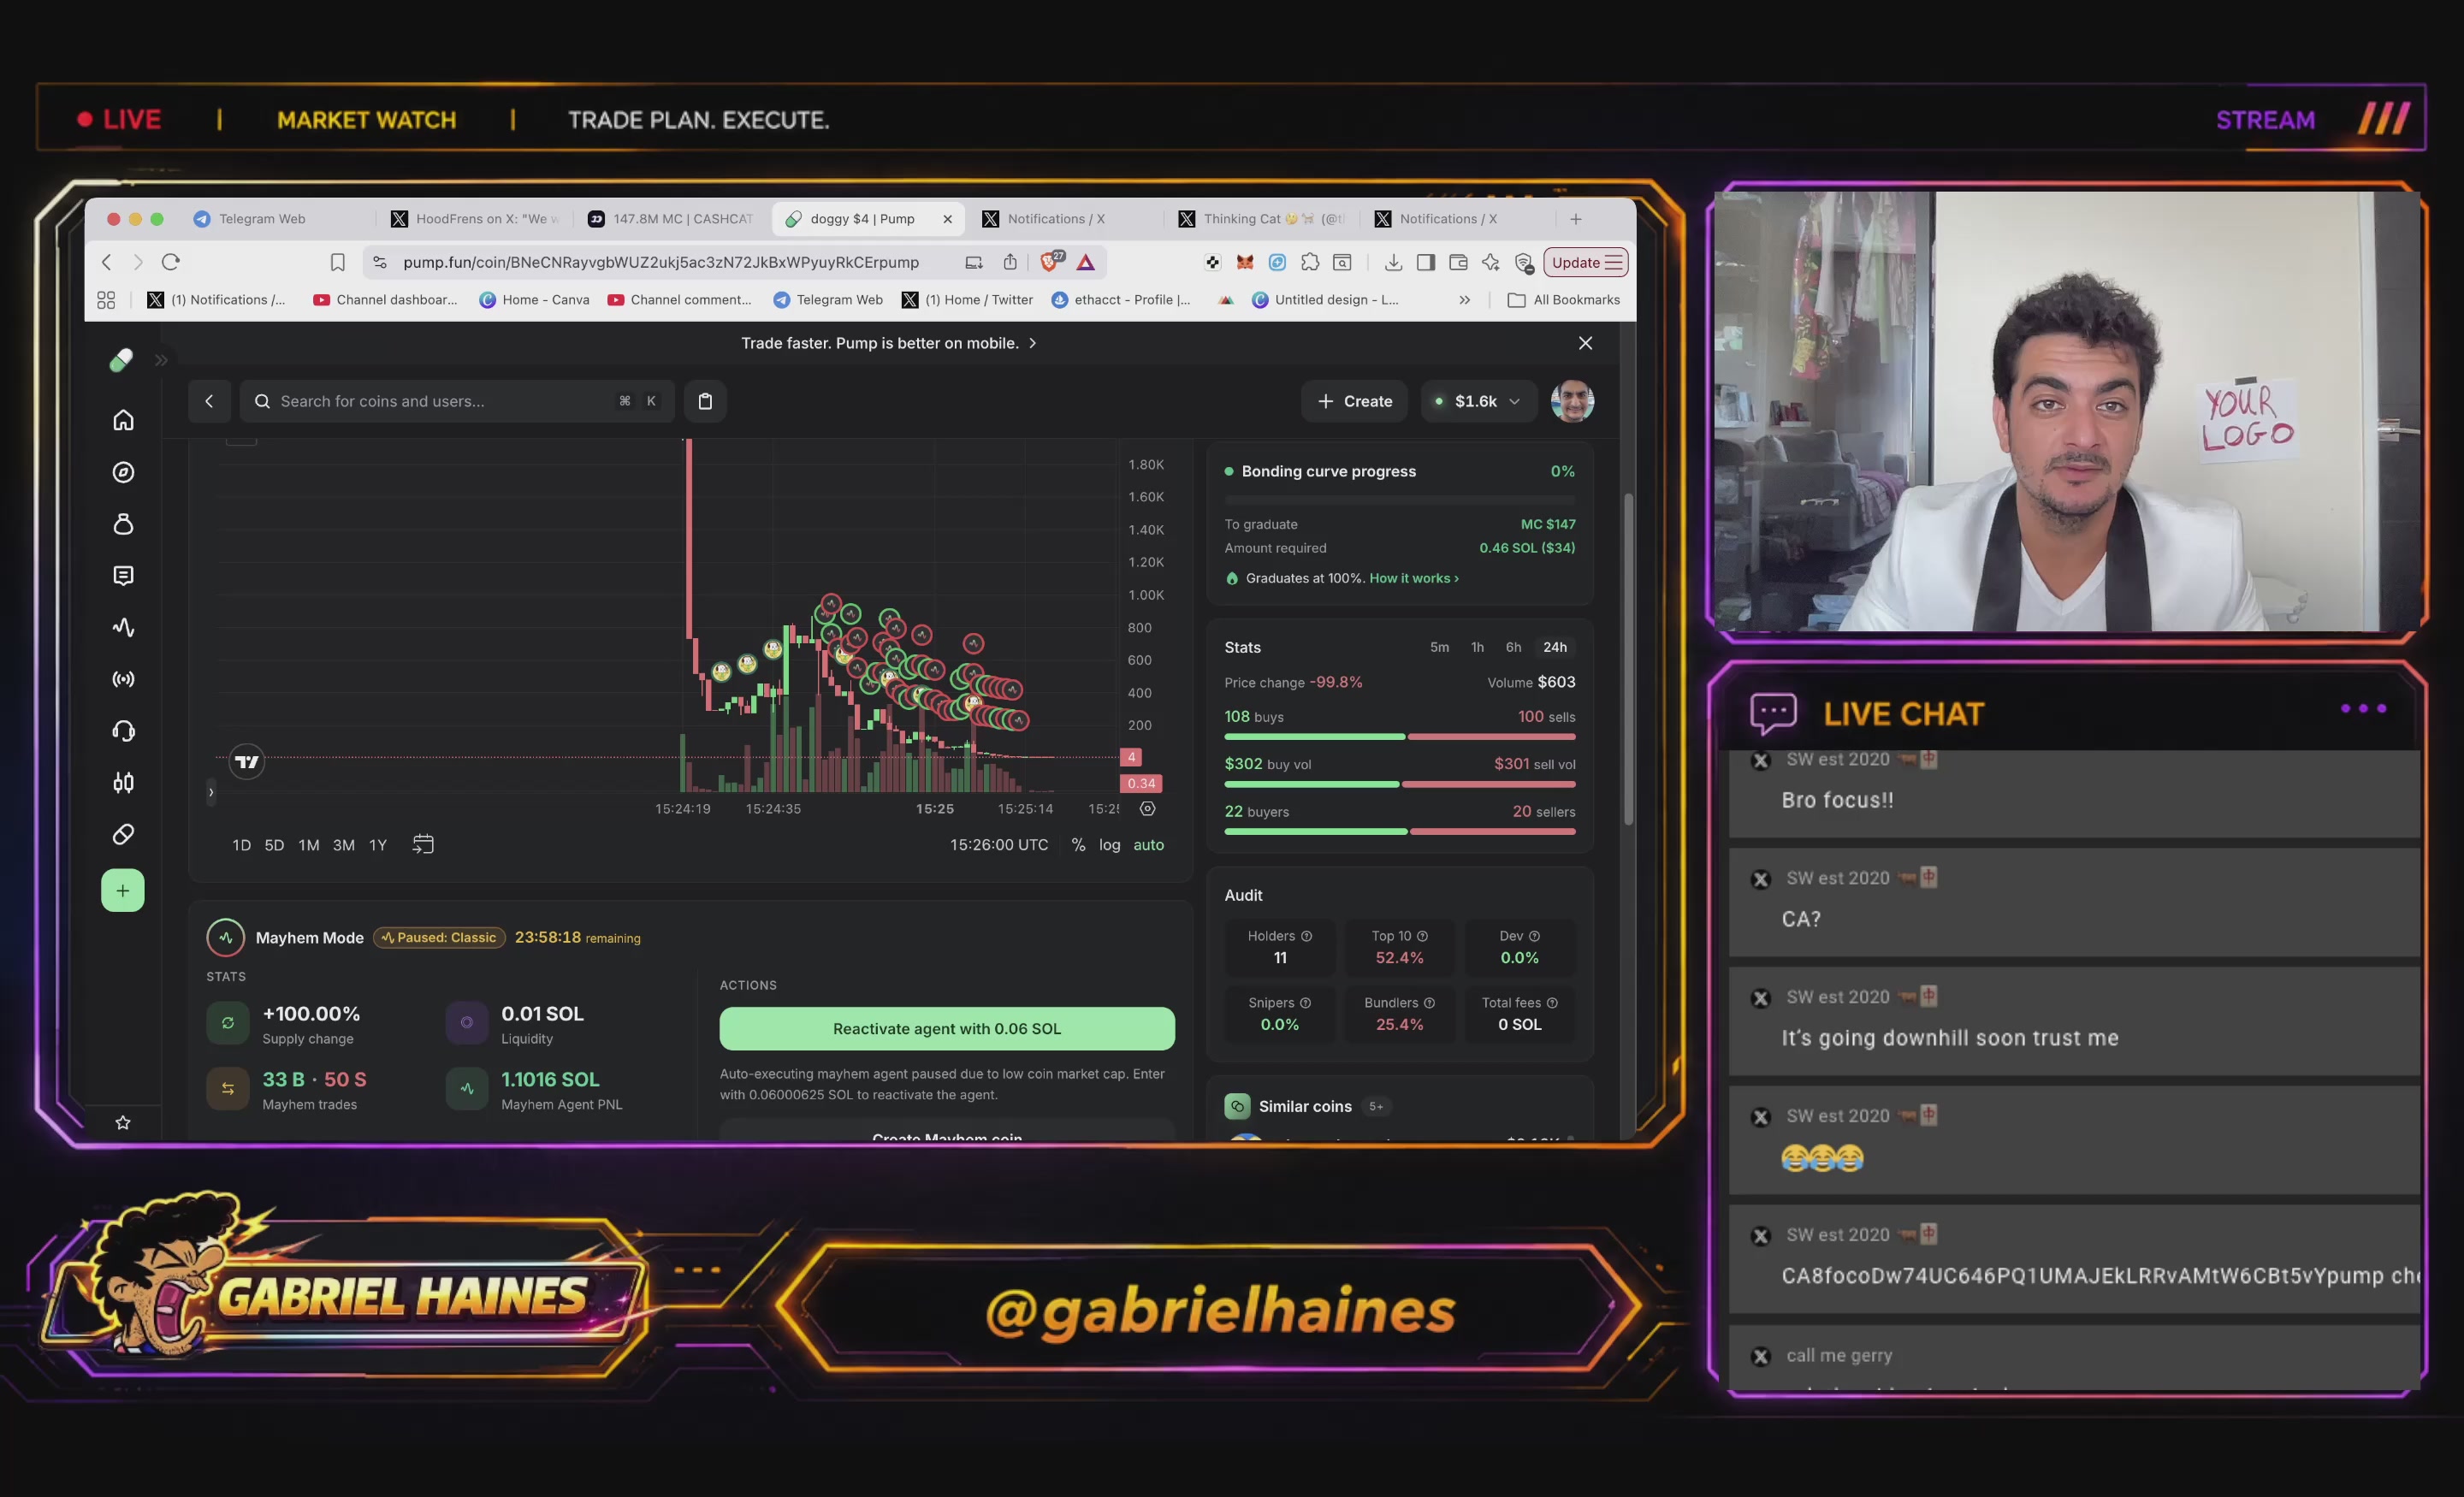Click the green plus create button in sidebar

(x=123, y=890)
